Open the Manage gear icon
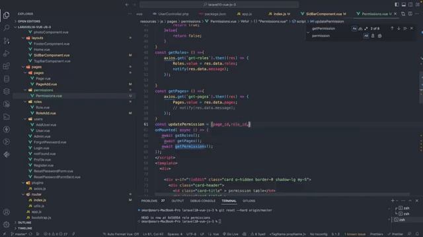The width and height of the screenshot is (423, 237). point(6,224)
